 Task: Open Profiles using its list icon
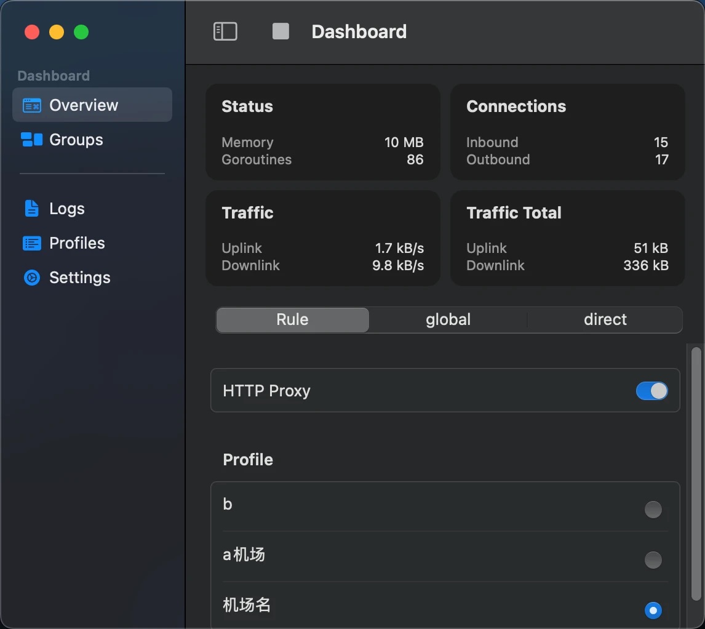pos(31,242)
